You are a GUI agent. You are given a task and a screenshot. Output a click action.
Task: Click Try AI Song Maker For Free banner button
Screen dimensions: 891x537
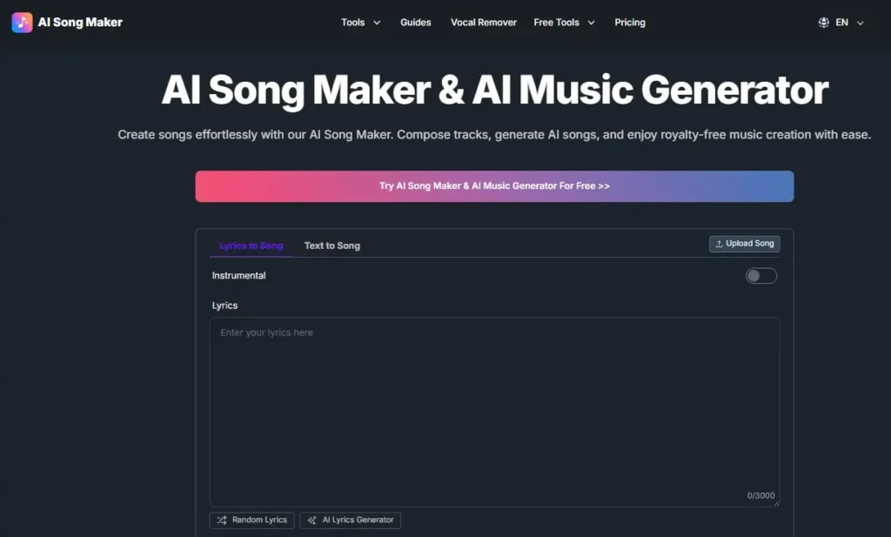pyautogui.click(x=493, y=185)
